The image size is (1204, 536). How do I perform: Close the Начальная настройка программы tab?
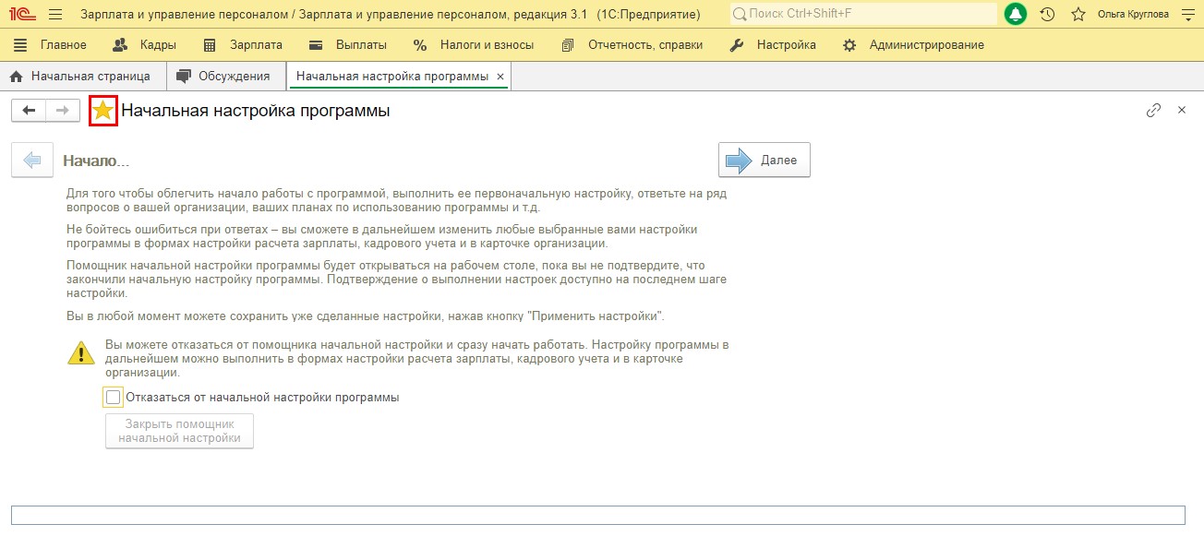[500, 77]
